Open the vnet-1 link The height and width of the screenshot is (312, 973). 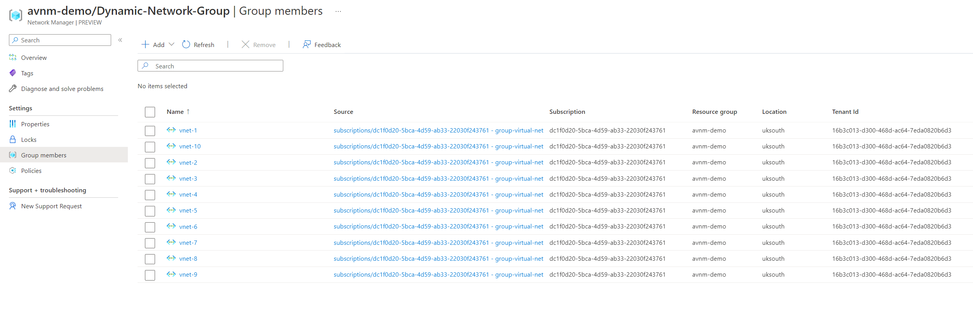tap(188, 131)
